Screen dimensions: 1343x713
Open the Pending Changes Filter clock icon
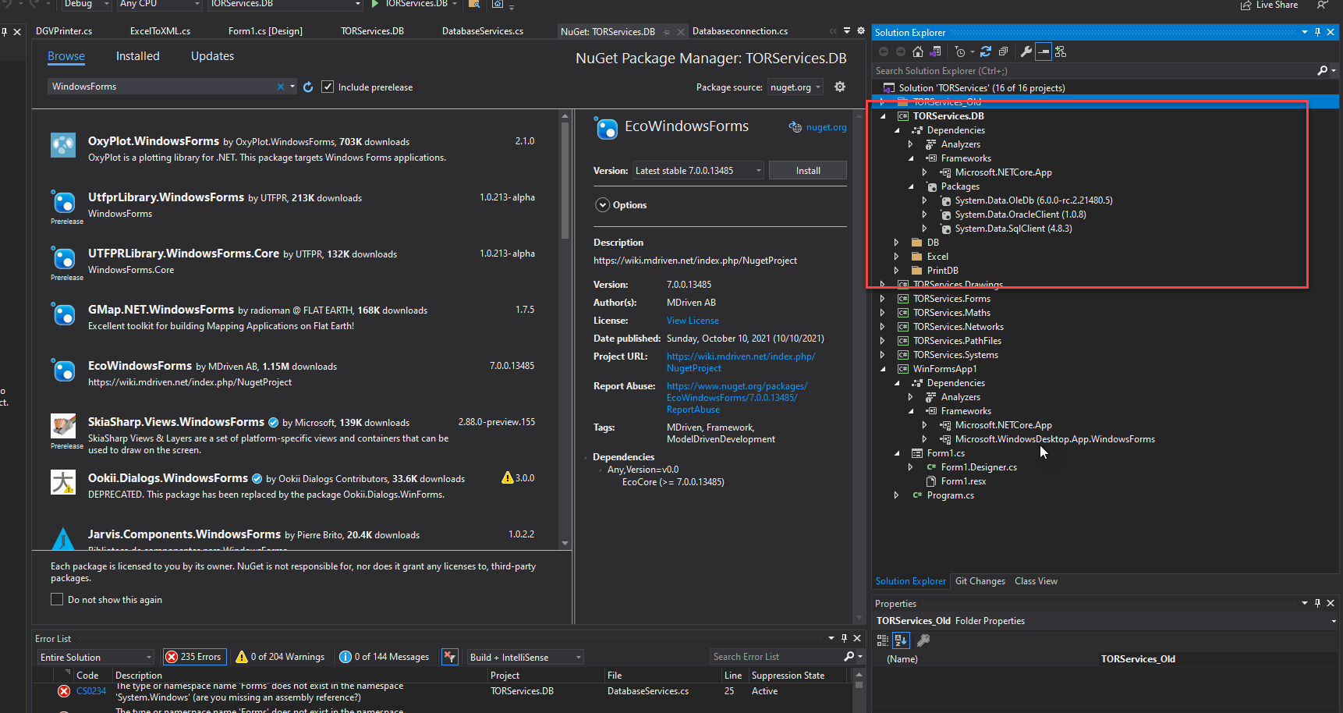pos(960,51)
